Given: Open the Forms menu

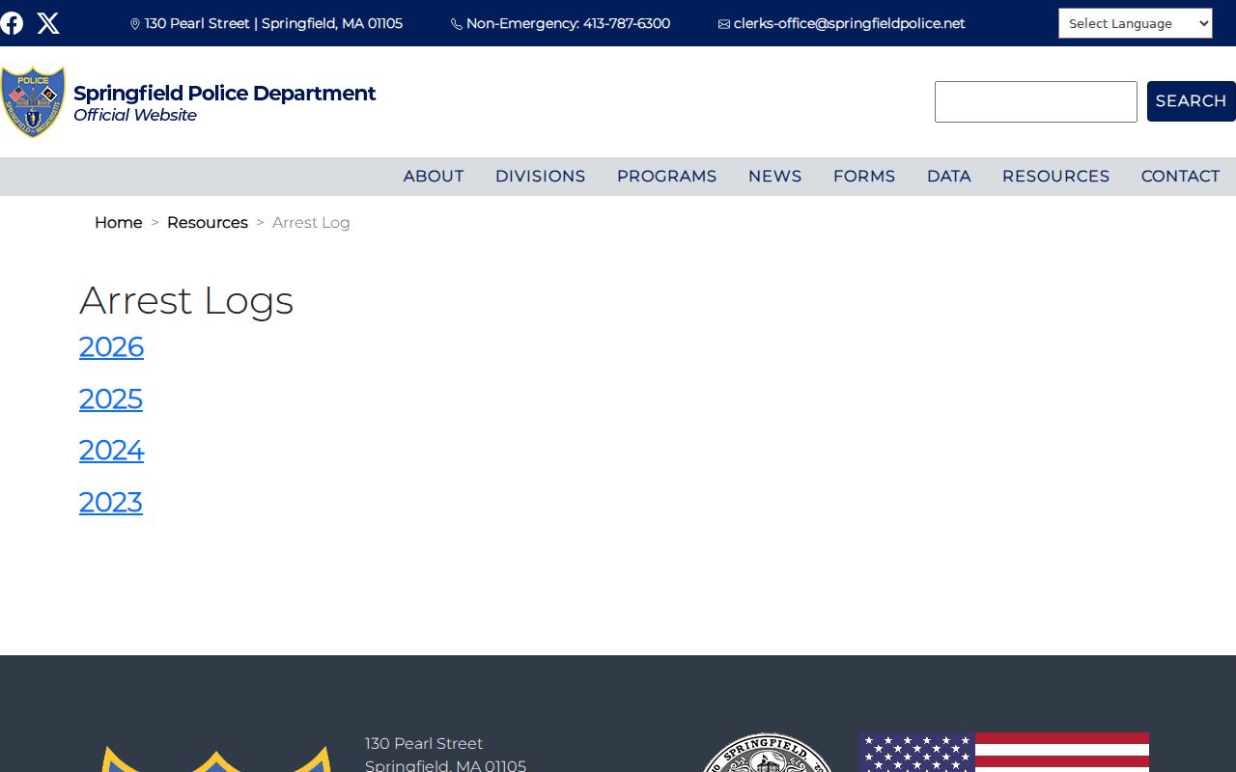Looking at the screenshot, I should [864, 177].
